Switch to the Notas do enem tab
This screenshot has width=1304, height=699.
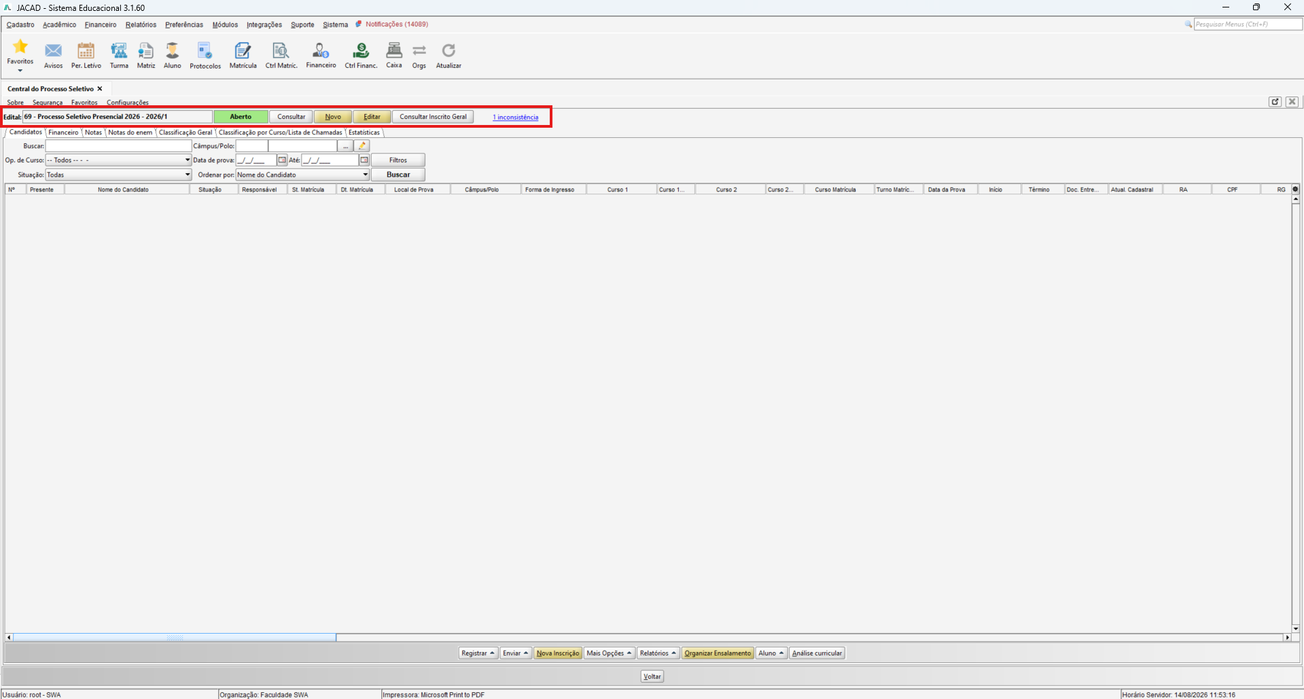130,132
